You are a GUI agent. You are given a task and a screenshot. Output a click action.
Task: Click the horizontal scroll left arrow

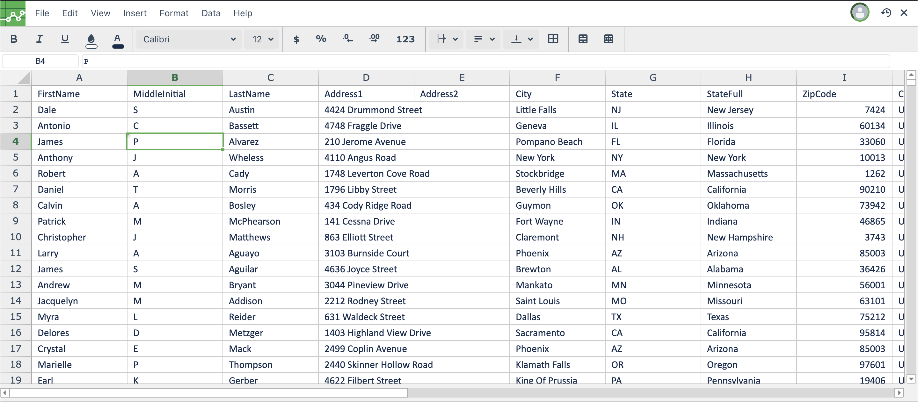click(x=5, y=392)
